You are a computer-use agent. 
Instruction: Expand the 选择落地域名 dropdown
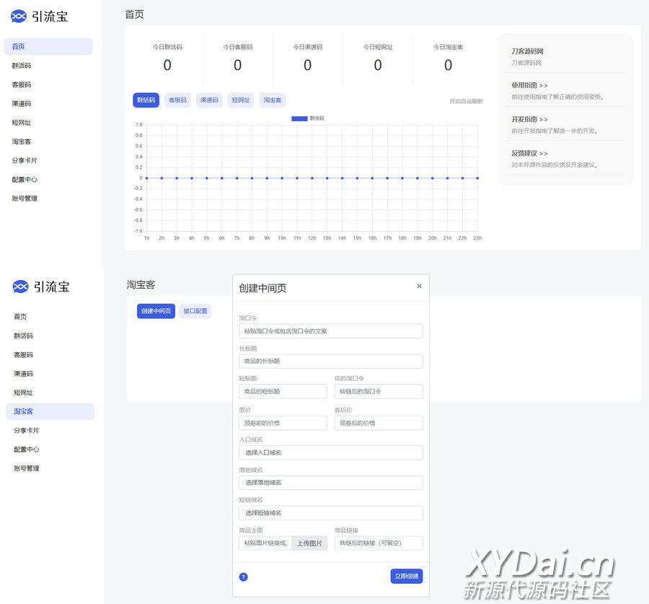point(330,483)
